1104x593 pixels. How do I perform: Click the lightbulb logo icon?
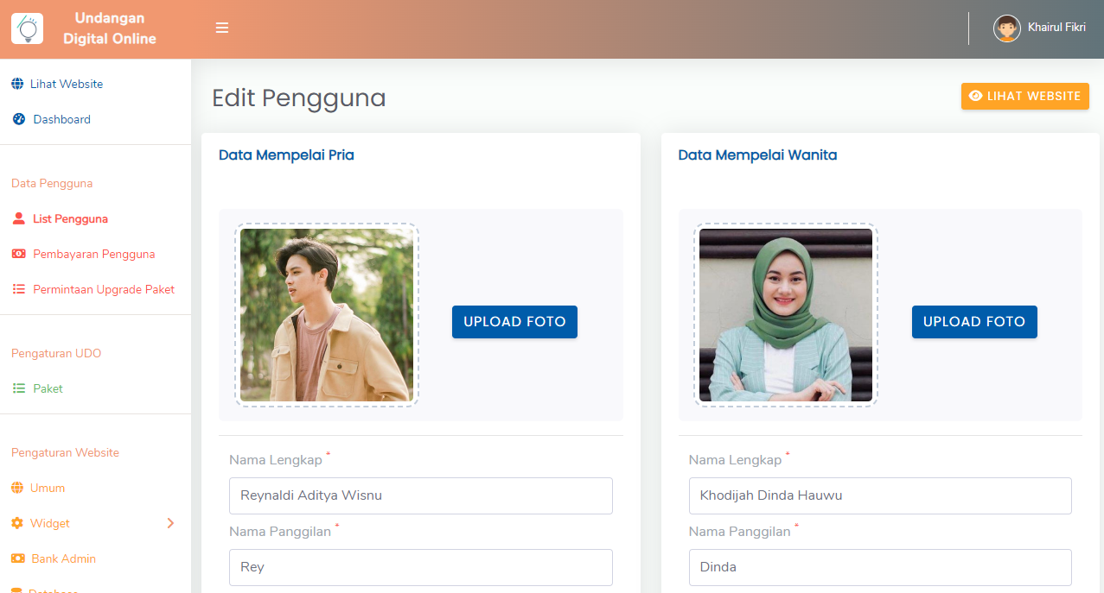27,28
